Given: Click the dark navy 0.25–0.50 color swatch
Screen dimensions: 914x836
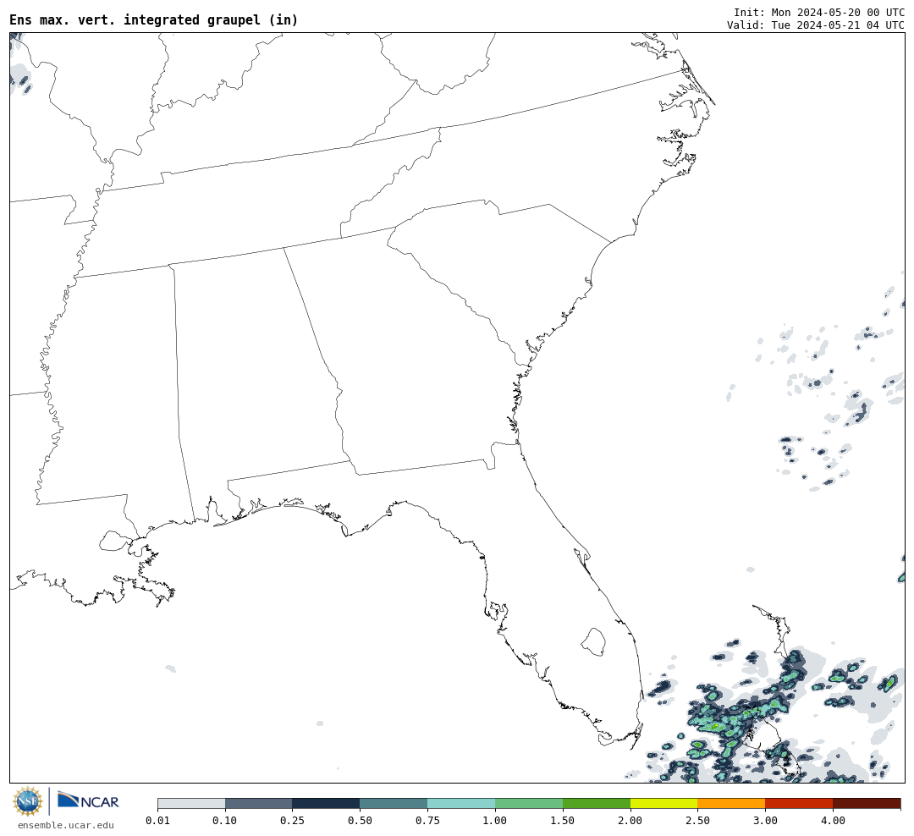Looking at the screenshot, I should tap(327, 803).
